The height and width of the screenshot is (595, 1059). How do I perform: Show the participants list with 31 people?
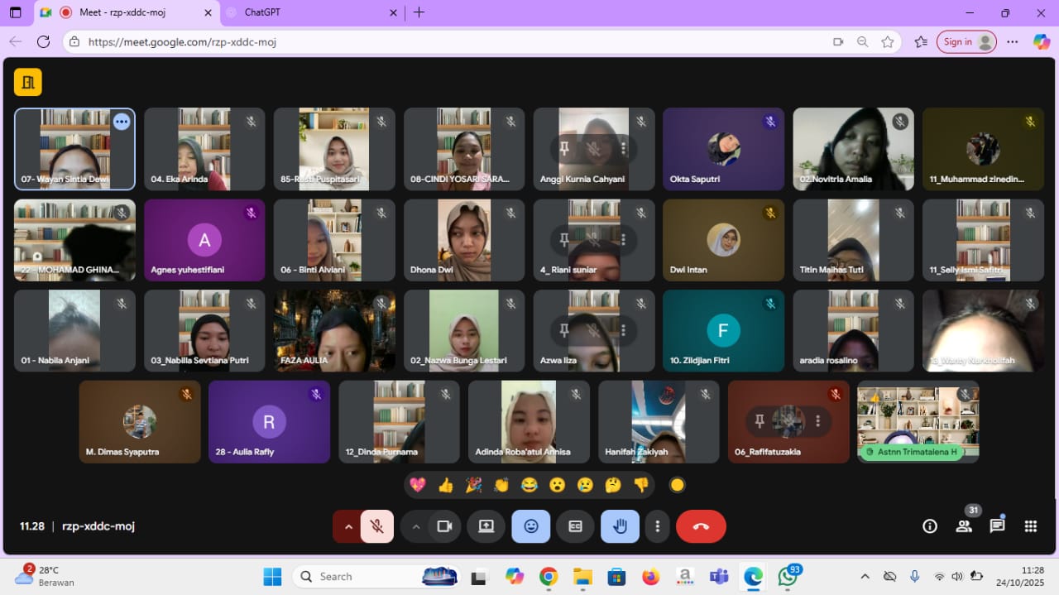pyautogui.click(x=964, y=526)
